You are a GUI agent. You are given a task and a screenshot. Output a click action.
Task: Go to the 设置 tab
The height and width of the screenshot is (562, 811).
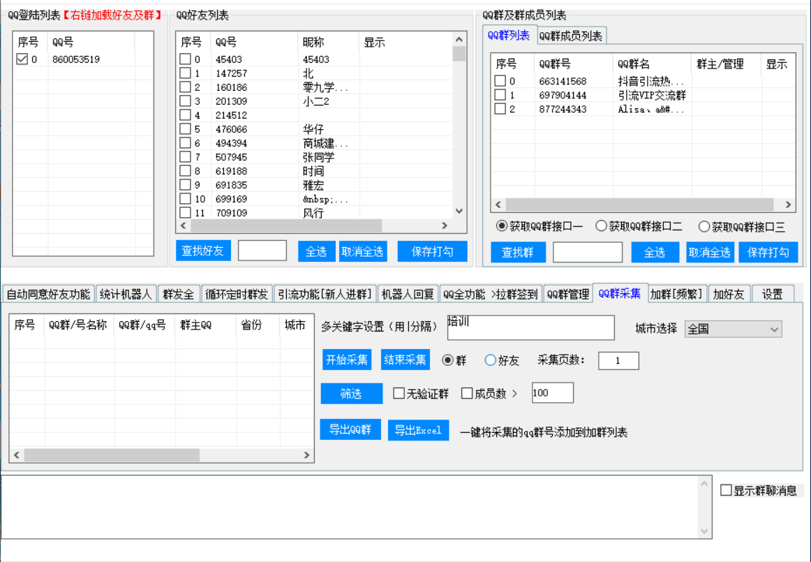pos(772,295)
